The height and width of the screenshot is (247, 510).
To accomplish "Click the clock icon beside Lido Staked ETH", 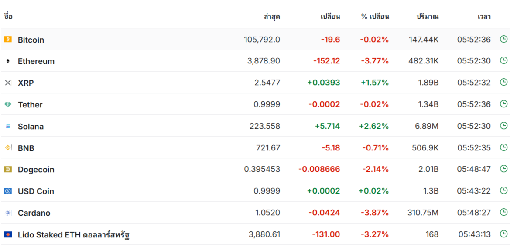I will (x=503, y=234).
